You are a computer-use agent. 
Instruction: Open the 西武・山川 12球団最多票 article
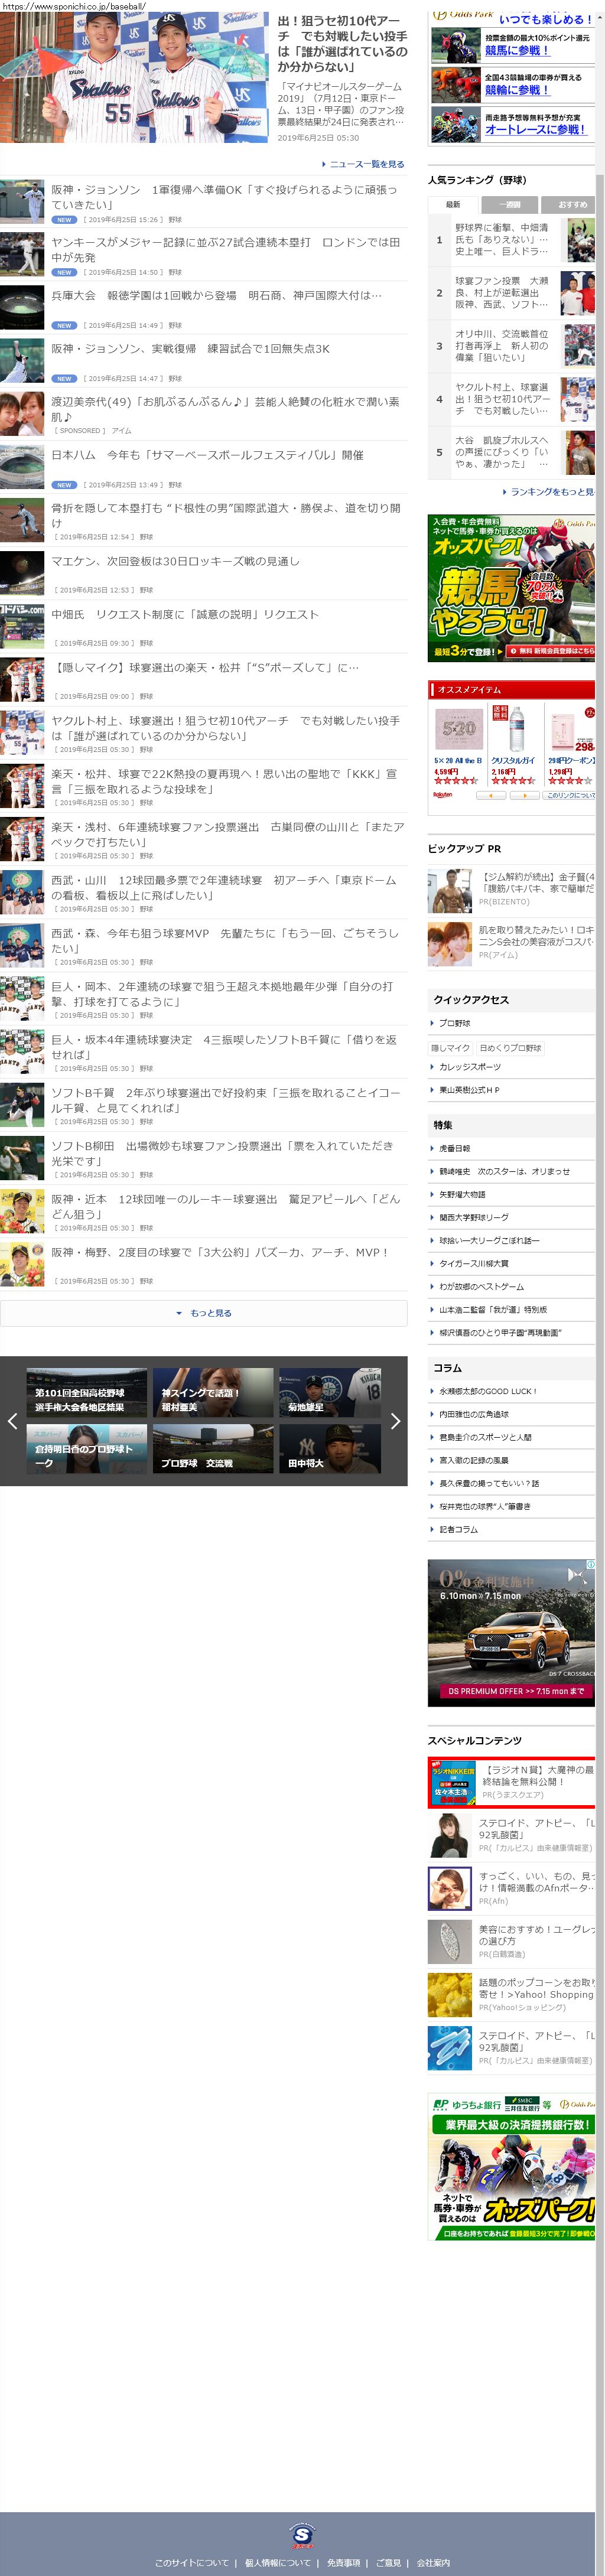click(x=224, y=888)
